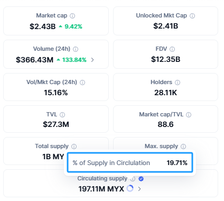Click the 28.11K Holders value
The width and height of the screenshot is (224, 201).
(x=166, y=93)
